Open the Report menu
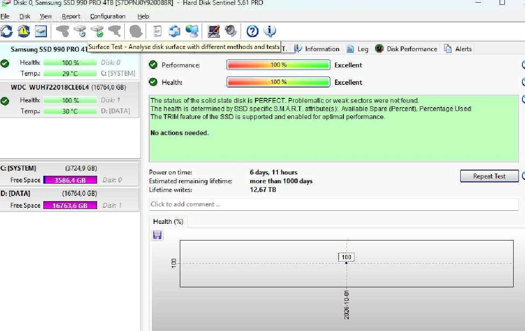 [x=71, y=16]
